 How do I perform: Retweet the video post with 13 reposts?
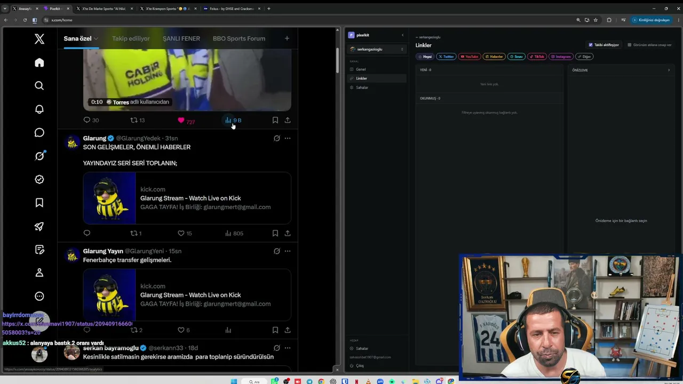click(138, 120)
